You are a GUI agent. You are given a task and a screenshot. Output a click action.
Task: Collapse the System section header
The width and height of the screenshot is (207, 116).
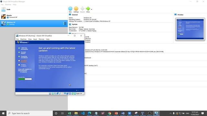(75, 24)
